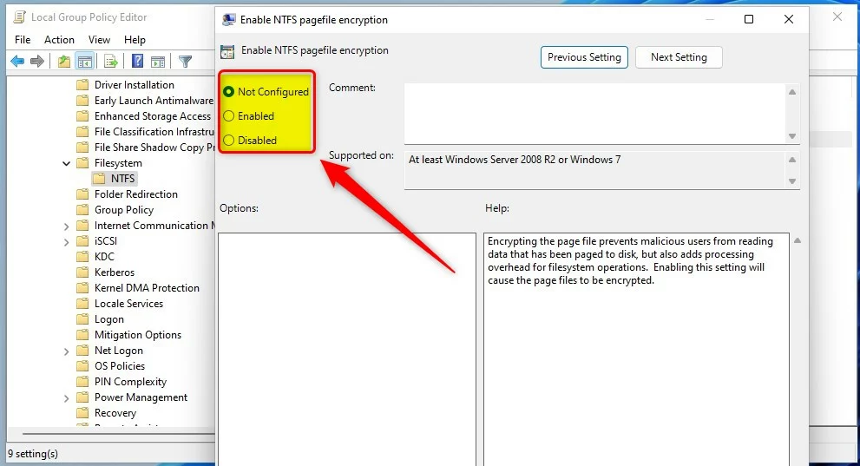Screen dimensions: 860x466
Task: Click the NTFS folder icon
Action: tap(99, 179)
